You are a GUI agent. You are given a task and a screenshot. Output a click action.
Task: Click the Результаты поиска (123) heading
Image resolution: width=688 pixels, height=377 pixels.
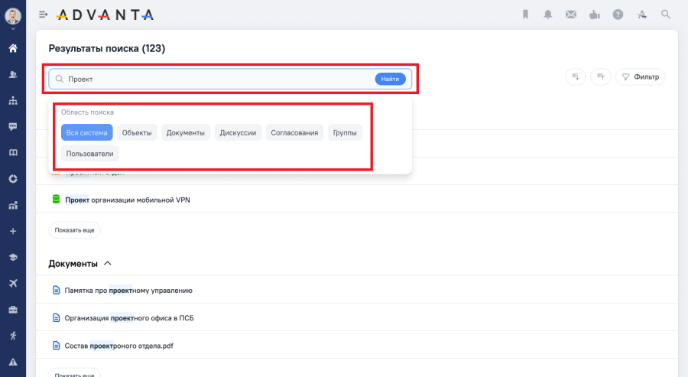coord(106,48)
